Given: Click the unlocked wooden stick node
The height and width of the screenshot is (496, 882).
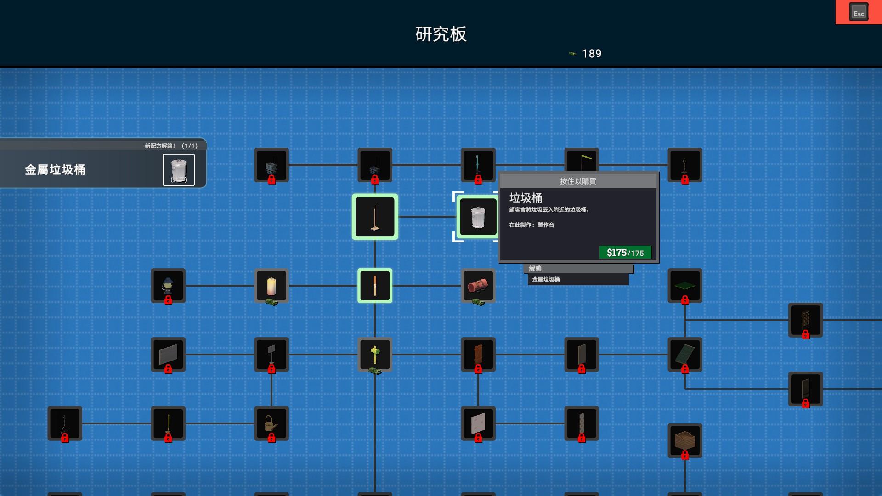Looking at the screenshot, I should (x=375, y=286).
